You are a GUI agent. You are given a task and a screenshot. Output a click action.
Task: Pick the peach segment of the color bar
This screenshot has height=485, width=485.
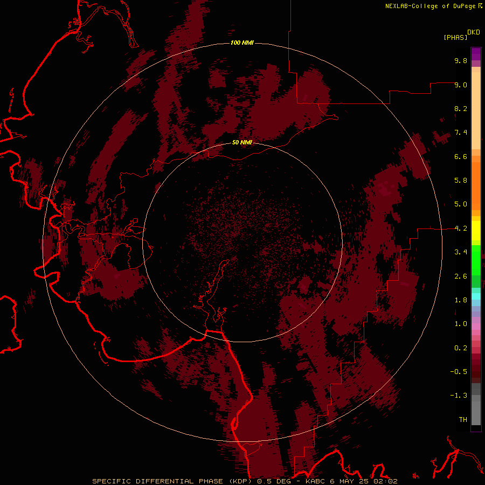[x=476, y=110]
